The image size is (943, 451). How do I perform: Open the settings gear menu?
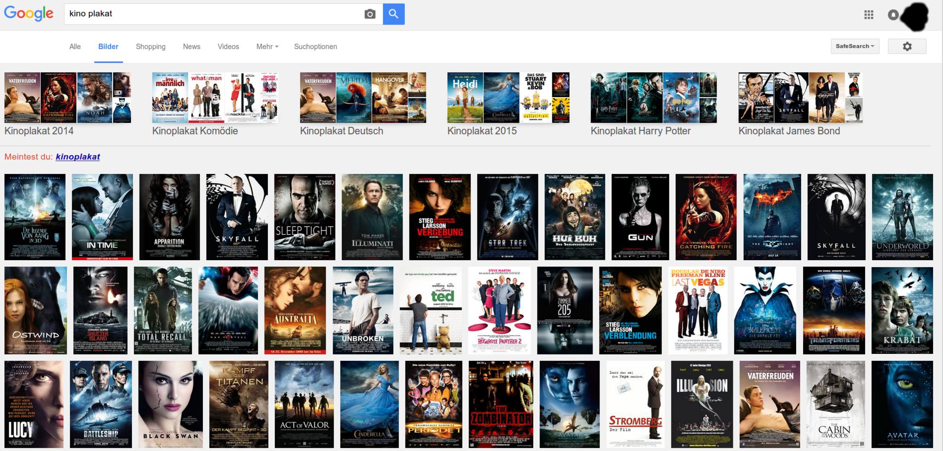[x=907, y=47]
